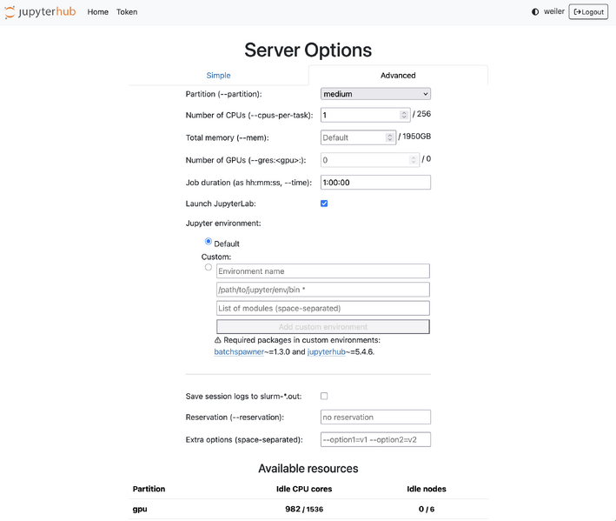This screenshot has height=521, width=616.
Task: Uncheck the Launch JupyterLab checkbox
Action: 324,204
